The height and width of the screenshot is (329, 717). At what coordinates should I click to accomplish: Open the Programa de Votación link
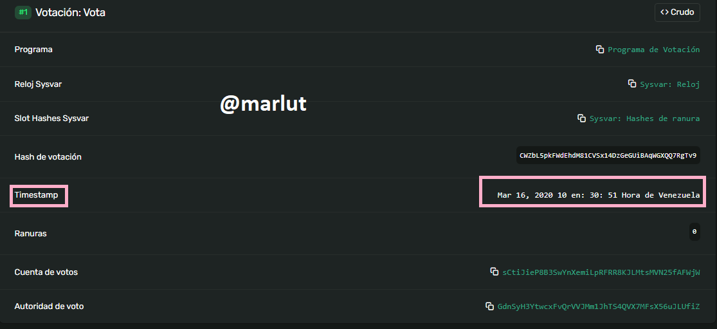click(653, 50)
